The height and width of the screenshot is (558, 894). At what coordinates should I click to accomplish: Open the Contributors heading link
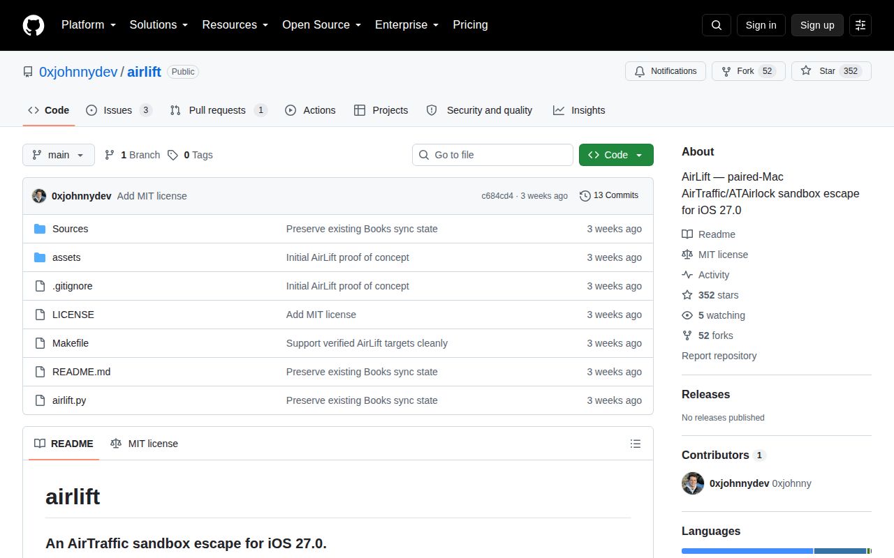coord(724,455)
